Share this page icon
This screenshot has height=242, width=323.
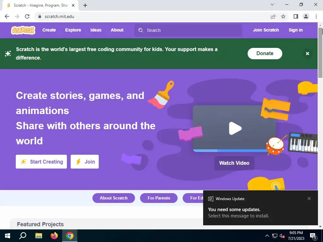coord(273,16)
